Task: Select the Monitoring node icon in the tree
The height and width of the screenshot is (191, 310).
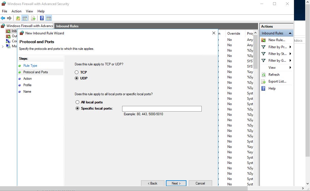Action: (8, 46)
